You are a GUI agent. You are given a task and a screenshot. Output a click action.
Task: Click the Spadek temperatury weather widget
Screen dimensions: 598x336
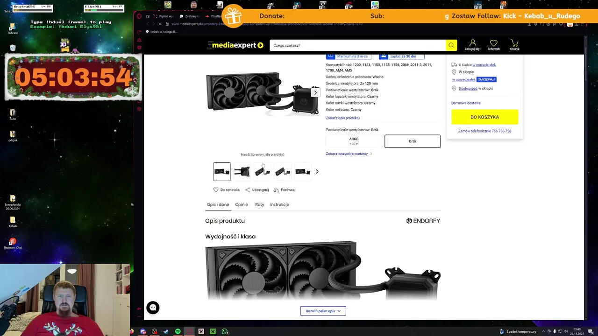click(519, 331)
